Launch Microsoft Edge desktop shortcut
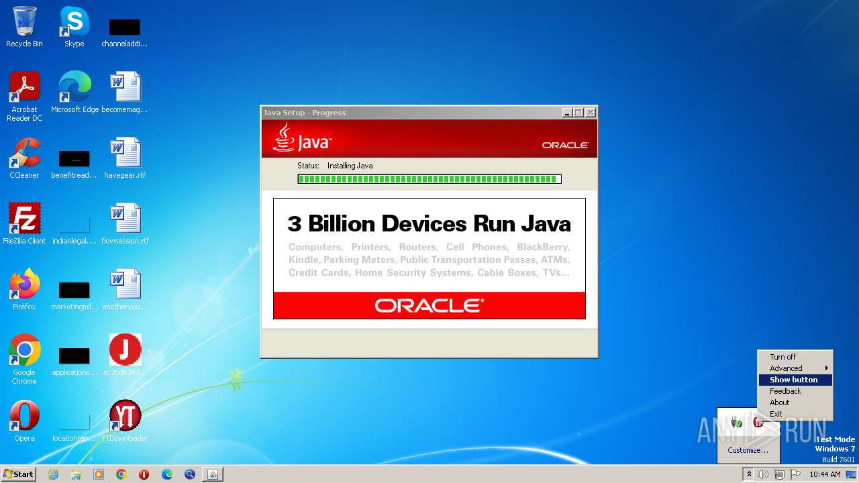 coord(74,92)
